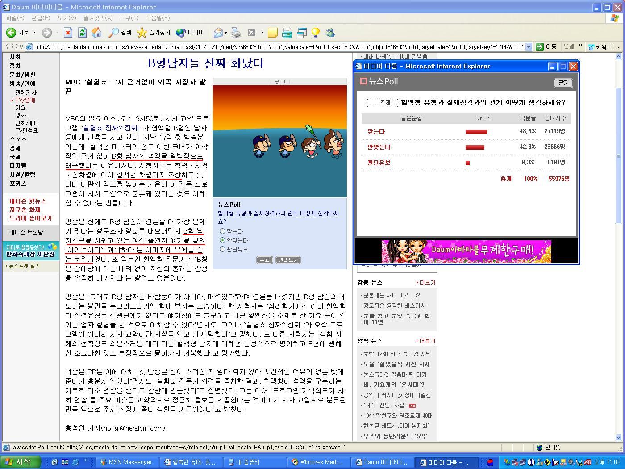Open the 주제 selector in poll window
The image size is (625, 469).
(383, 103)
